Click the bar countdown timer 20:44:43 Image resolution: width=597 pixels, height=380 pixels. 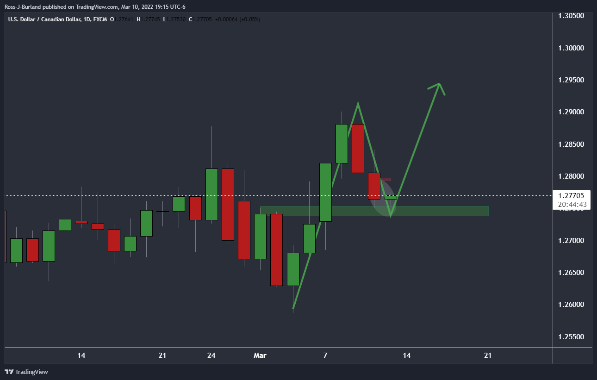point(572,204)
